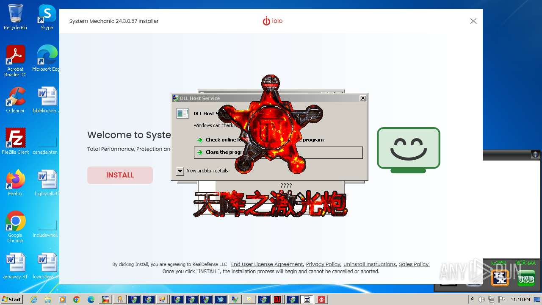Viewport: 542px width, 305px height.
Task: Open areaway.rtf document icon
Action: coord(15,266)
